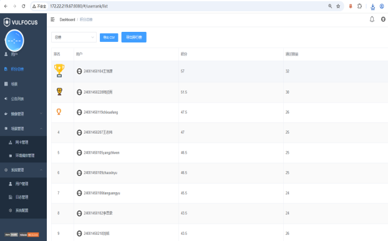Open the 积分总榜 sidebar item
This screenshot has height=241, width=388.
tap(23, 69)
